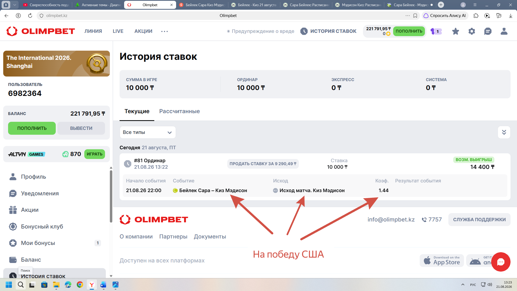517x291 pixels.
Task: Click the Profile icon in sidebar
Action: [13, 177]
